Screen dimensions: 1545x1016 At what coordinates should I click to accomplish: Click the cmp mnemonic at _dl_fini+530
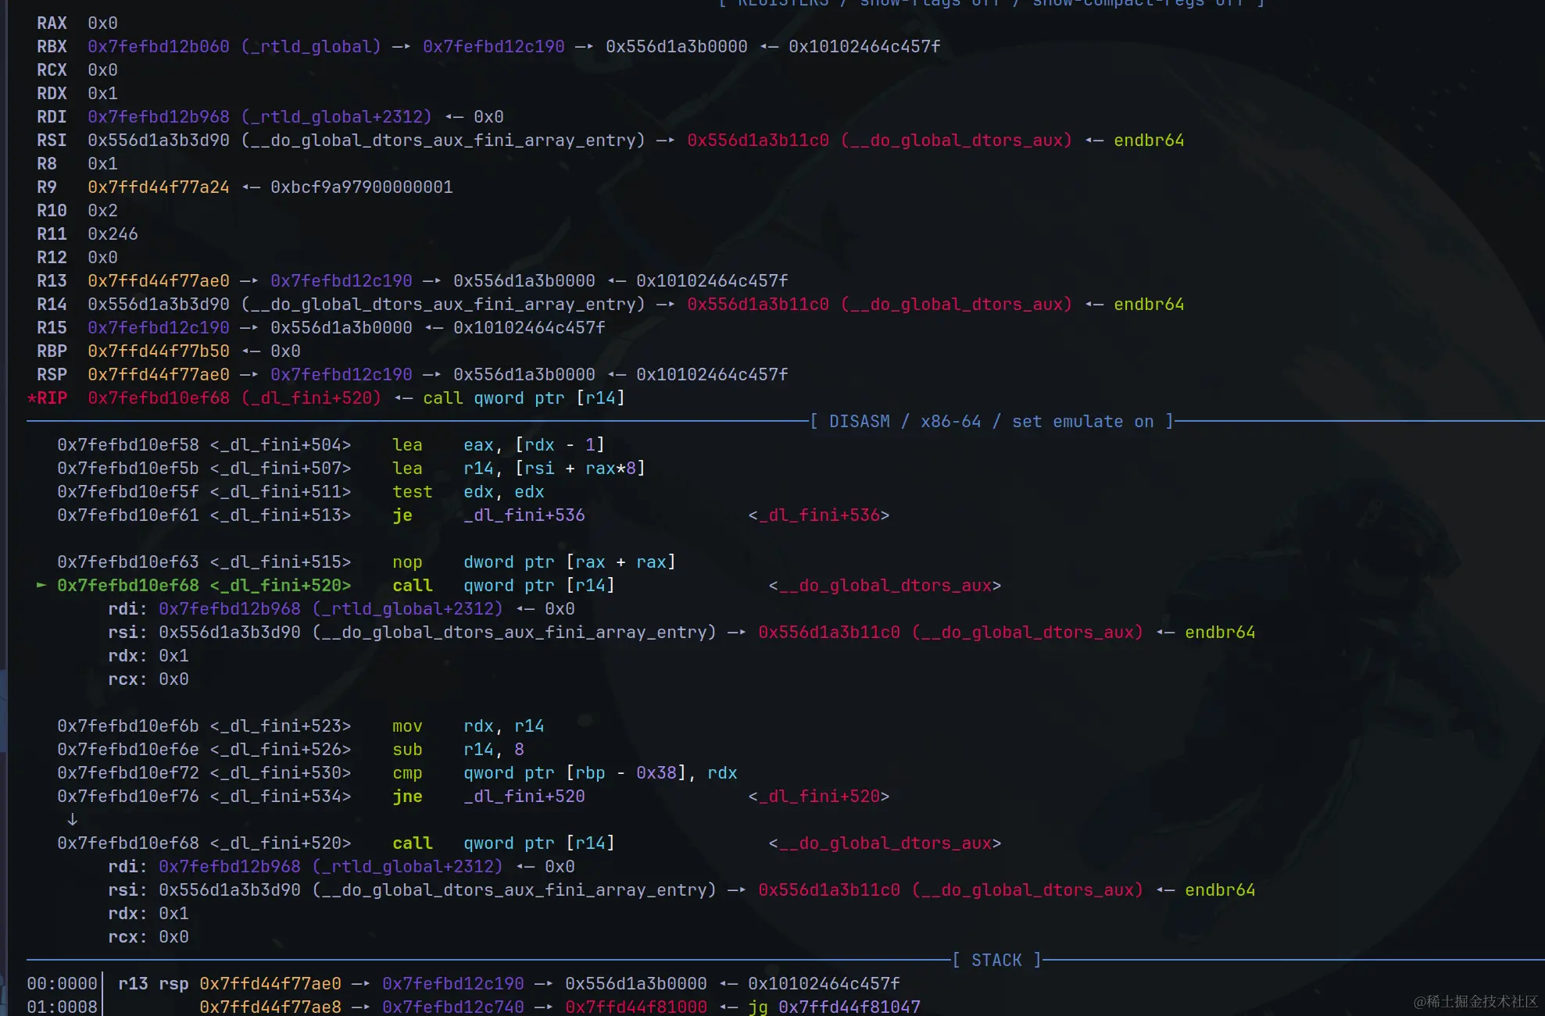click(x=407, y=773)
